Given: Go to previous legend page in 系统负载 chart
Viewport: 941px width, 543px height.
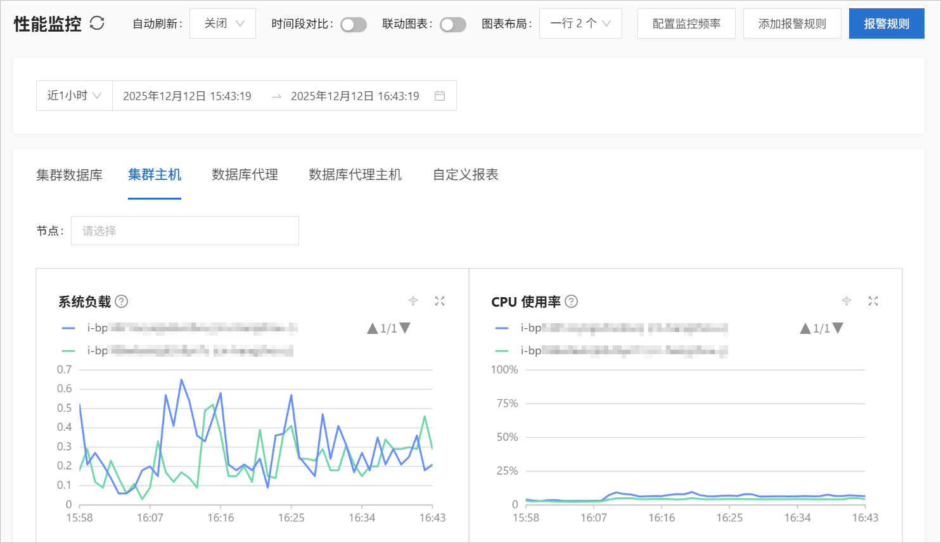Looking at the screenshot, I should [x=373, y=328].
